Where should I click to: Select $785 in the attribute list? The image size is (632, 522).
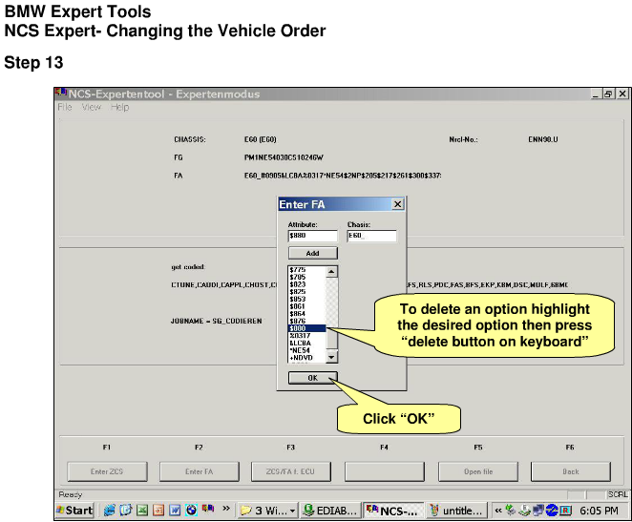tap(307, 277)
